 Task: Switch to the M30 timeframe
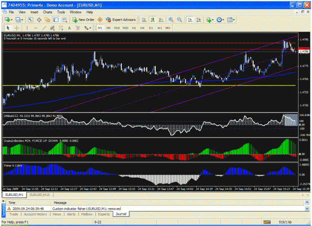125,28
